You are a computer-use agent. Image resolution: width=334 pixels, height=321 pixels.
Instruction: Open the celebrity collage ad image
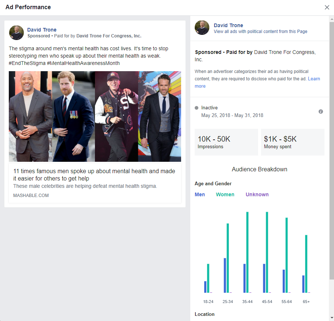click(x=95, y=116)
